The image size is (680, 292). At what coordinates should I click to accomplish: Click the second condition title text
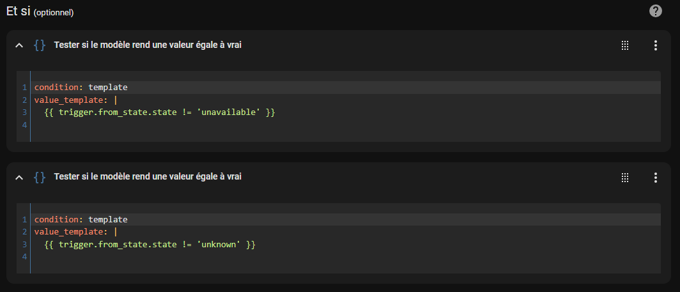click(148, 176)
